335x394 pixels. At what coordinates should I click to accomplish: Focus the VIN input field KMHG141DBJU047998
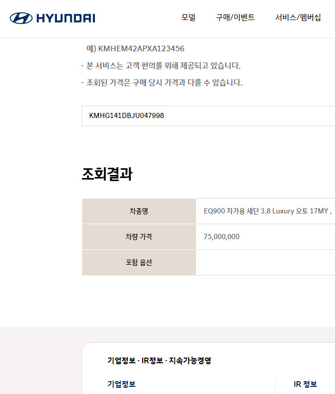pyautogui.click(x=208, y=116)
